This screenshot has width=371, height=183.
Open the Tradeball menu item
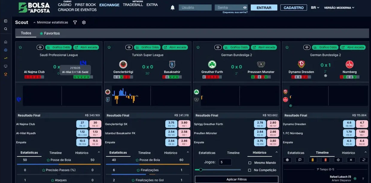[133, 5]
